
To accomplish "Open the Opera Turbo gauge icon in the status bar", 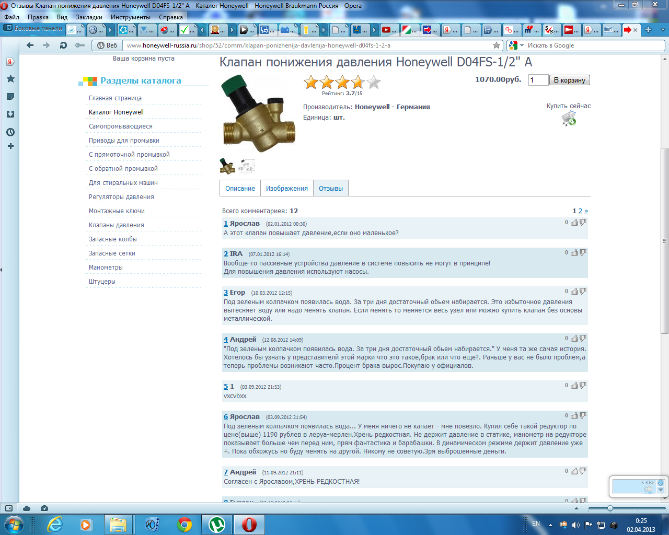I will (x=44, y=508).
